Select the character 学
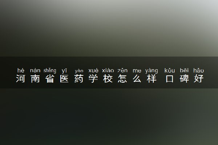 point(93,79)
